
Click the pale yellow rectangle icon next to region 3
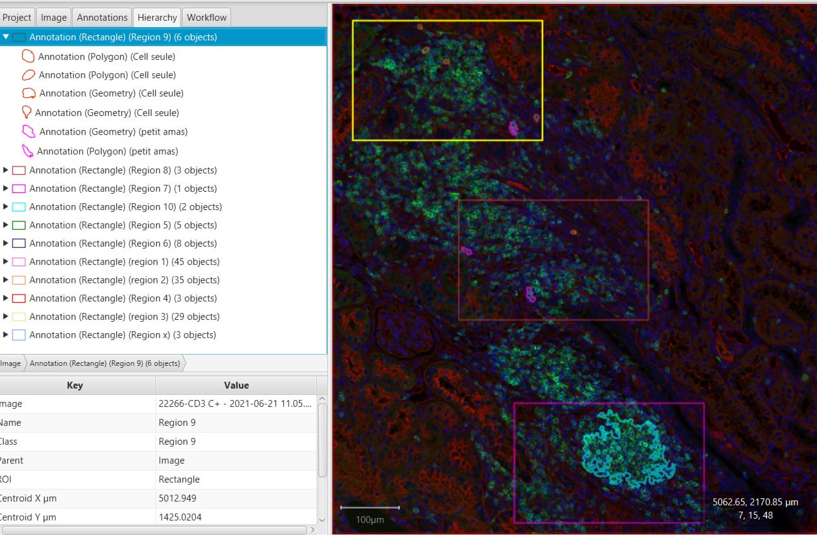[x=18, y=316]
